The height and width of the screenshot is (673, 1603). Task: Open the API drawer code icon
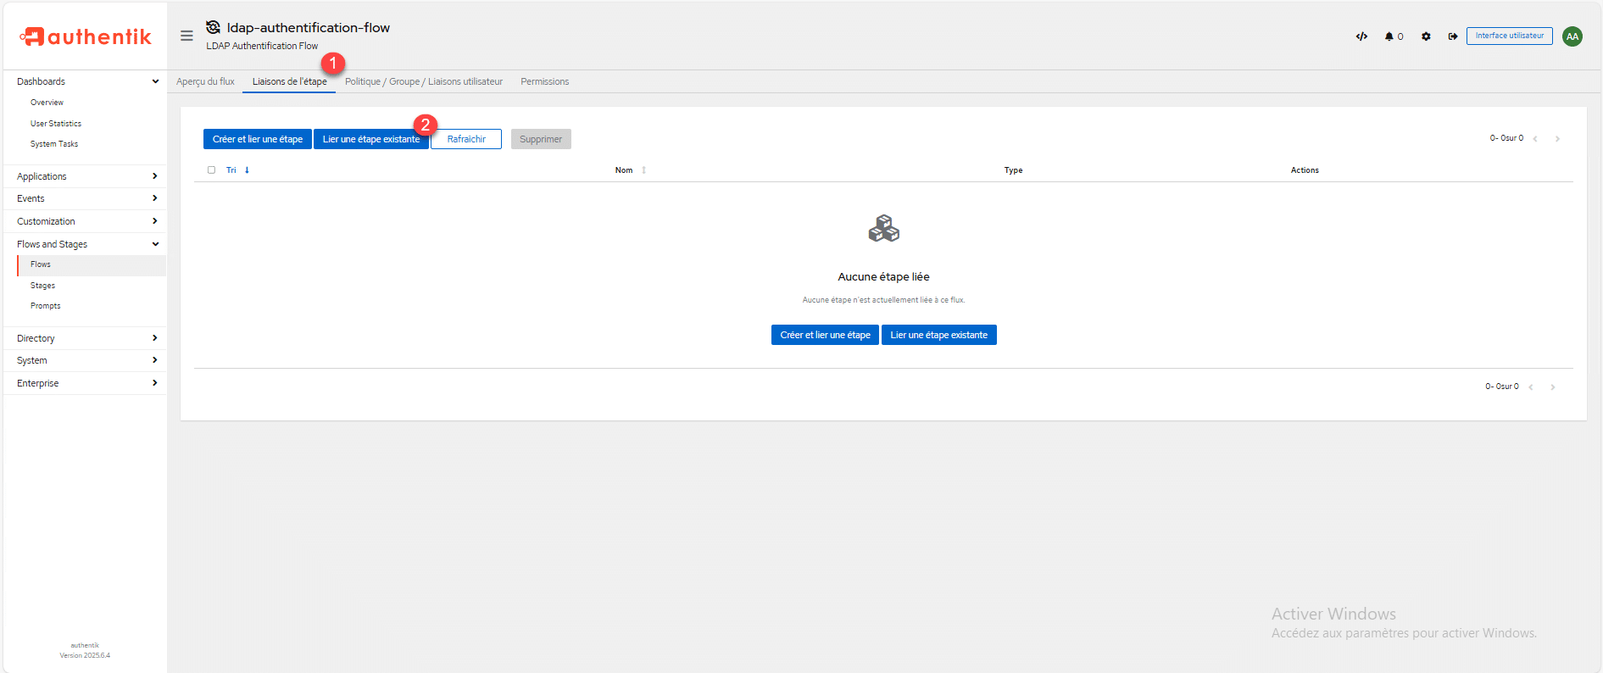coord(1361,36)
